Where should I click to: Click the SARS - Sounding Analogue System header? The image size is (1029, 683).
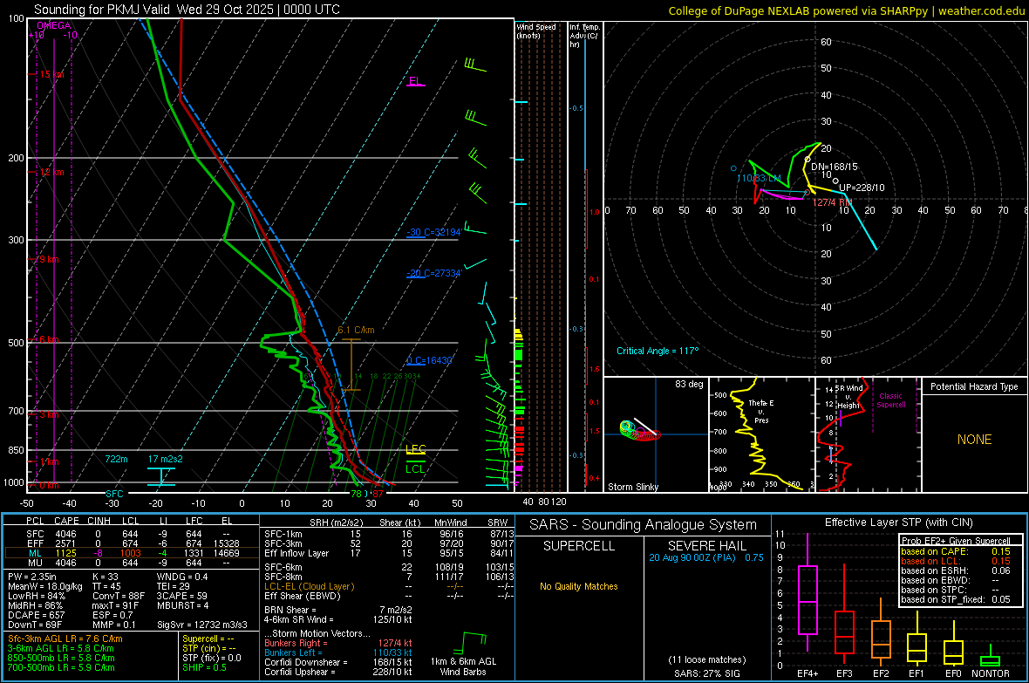click(x=643, y=525)
